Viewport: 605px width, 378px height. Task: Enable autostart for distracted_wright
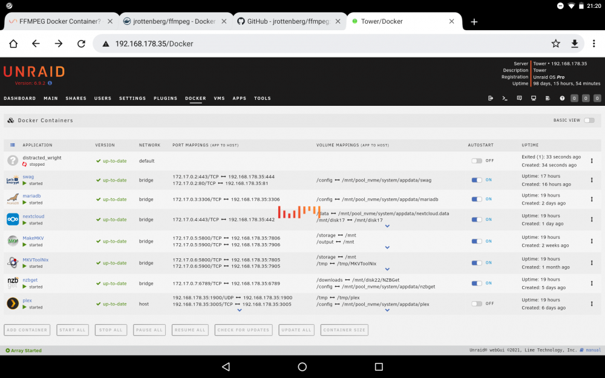click(477, 161)
